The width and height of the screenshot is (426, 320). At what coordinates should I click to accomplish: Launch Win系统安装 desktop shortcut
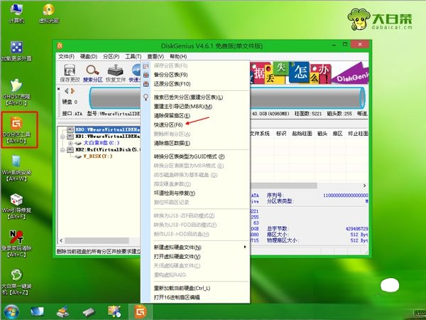tap(16, 168)
